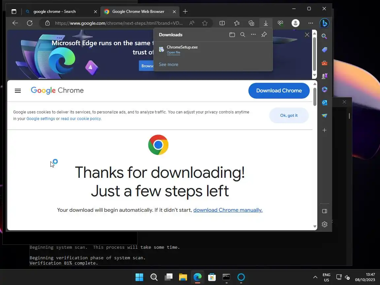Open the Windows Start menu
380x285 pixels.
pyautogui.click(x=139, y=277)
